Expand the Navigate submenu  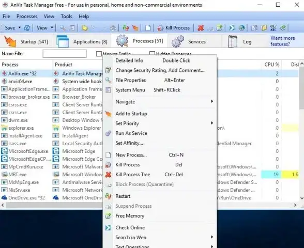click(x=212, y=101)
